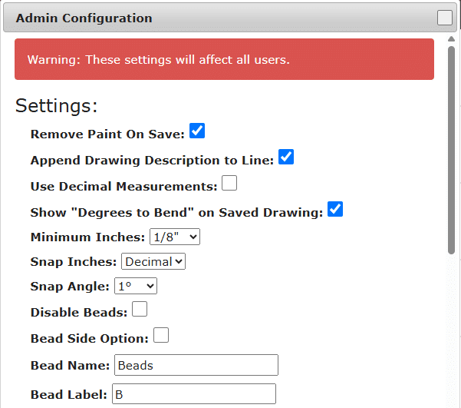Click into the Bead Name text field

click(196, 365)
